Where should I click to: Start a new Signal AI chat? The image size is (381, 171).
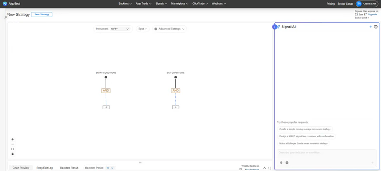click(x=371, y=27)
